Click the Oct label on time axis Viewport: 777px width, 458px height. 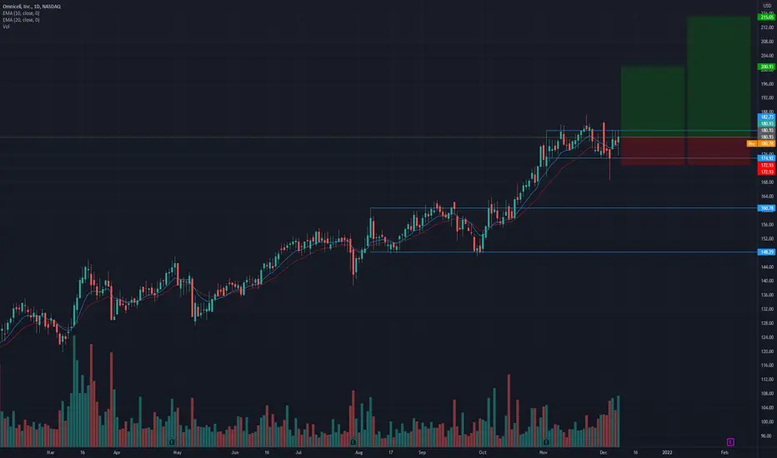coord(482,452)
